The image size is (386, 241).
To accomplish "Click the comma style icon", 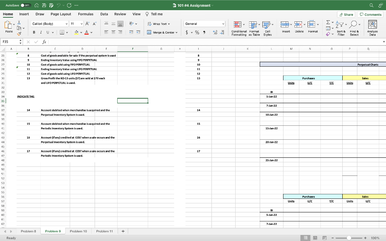I will click(204, 32).
